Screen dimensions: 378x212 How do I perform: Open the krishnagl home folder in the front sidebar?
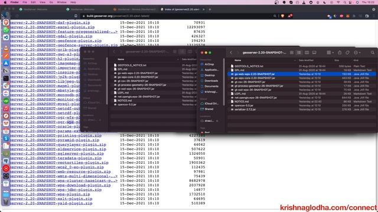[x=209, y=92]
